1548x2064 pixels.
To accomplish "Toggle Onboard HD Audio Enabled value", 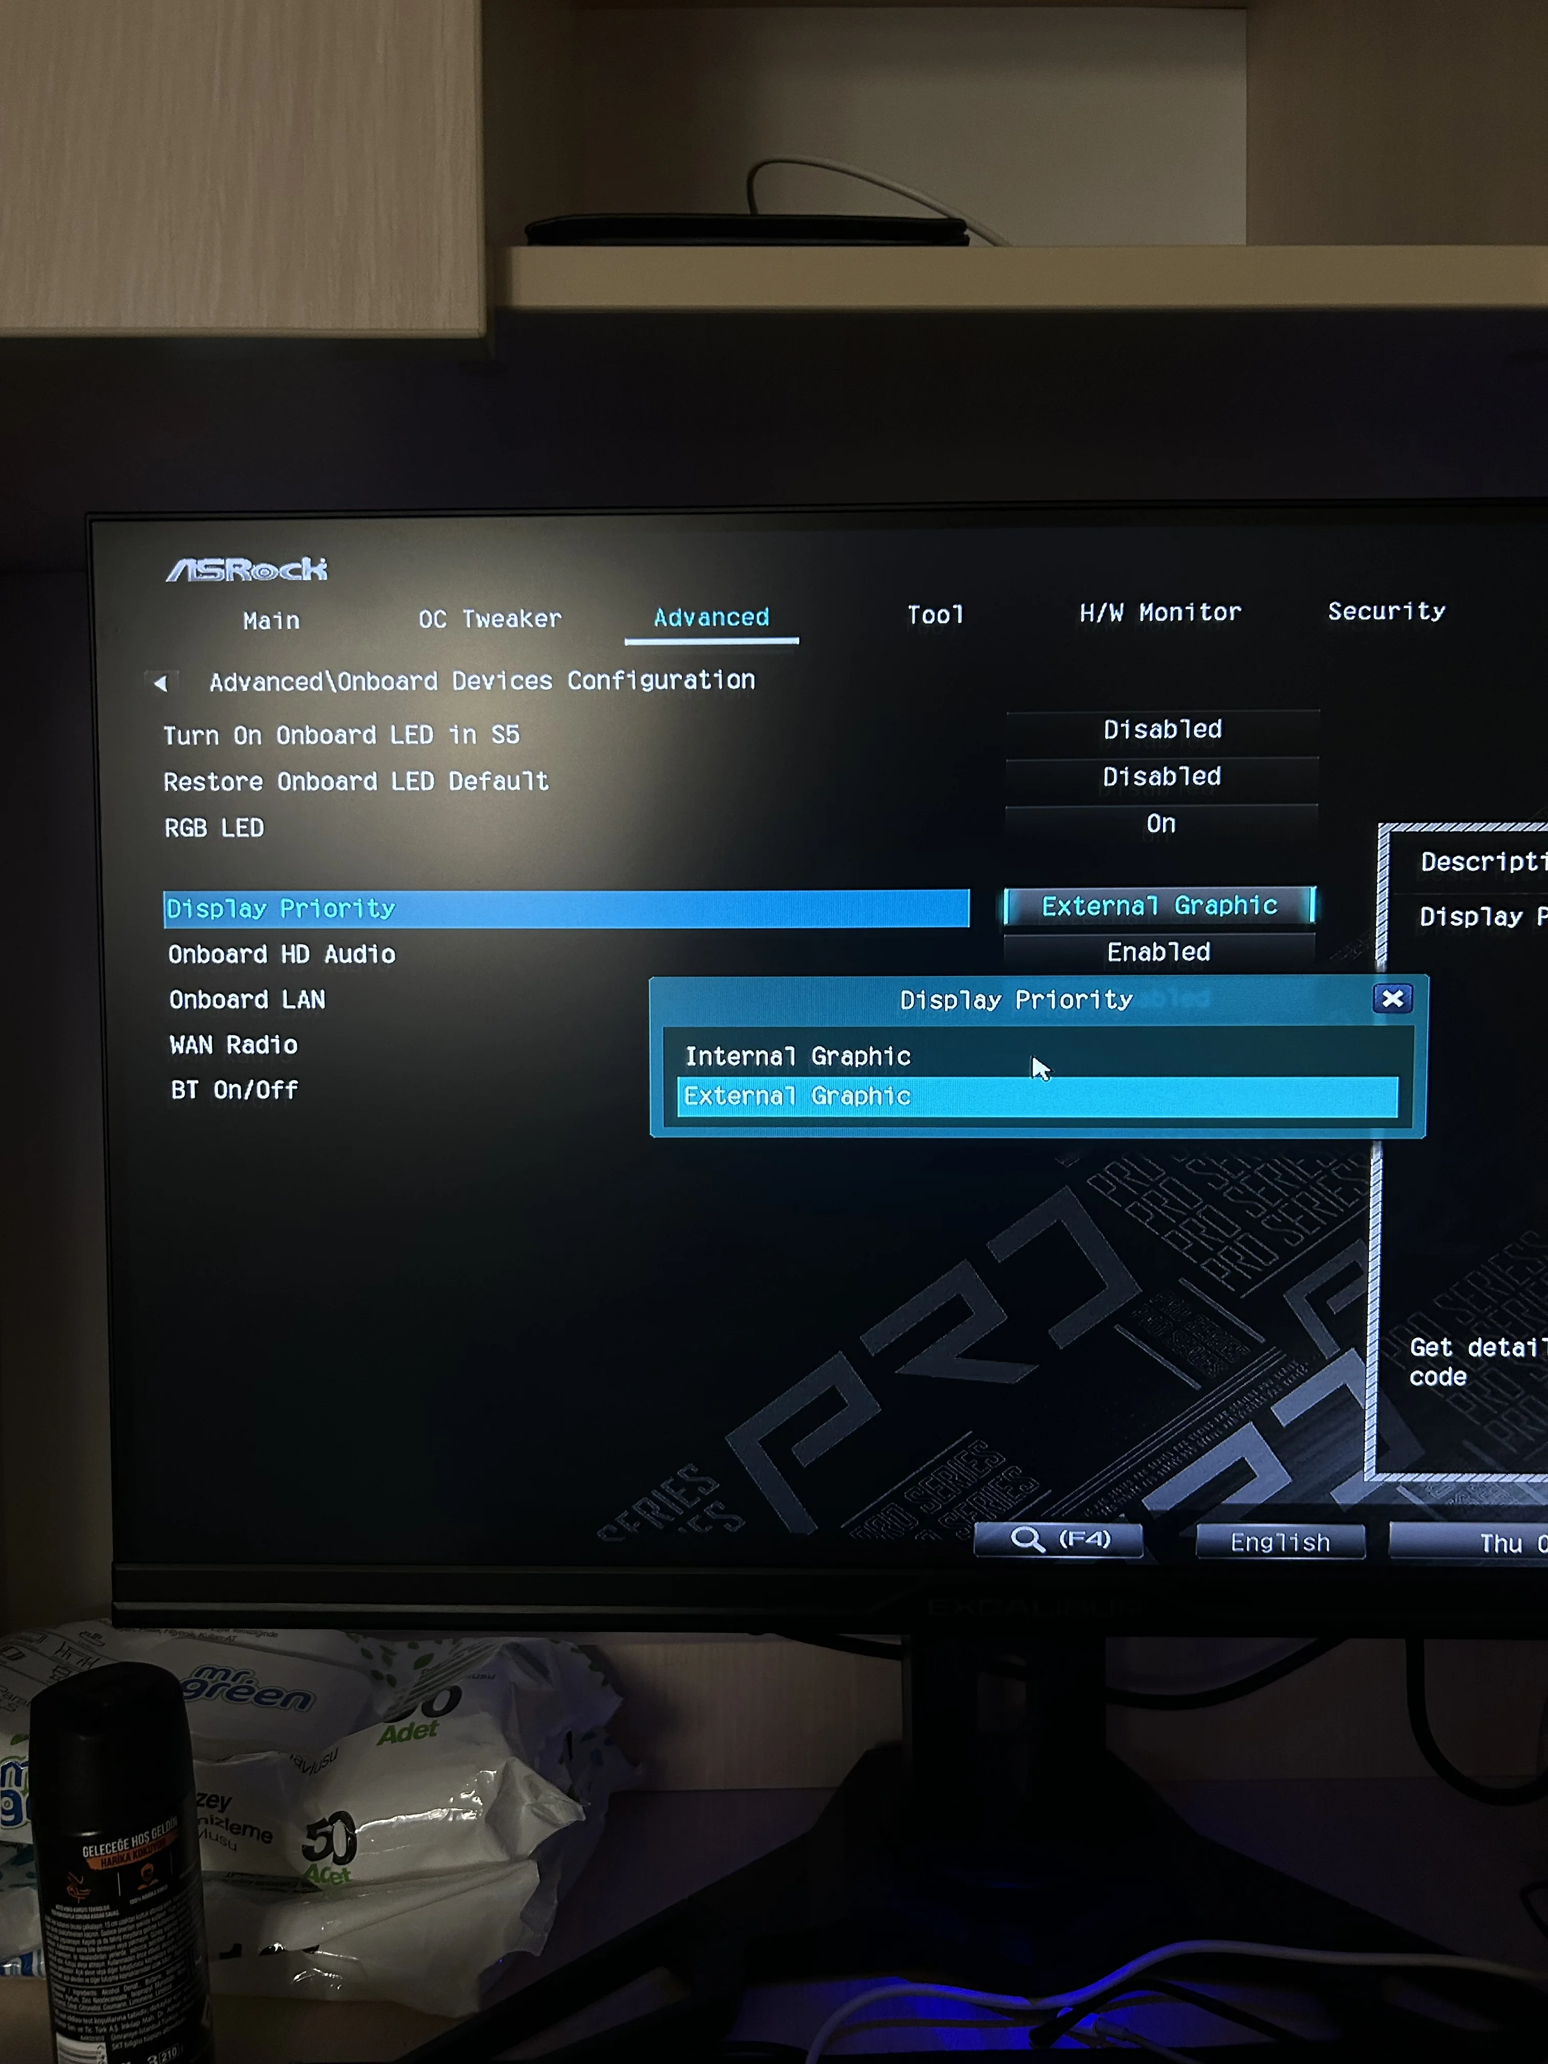I will pos(1158,952).
